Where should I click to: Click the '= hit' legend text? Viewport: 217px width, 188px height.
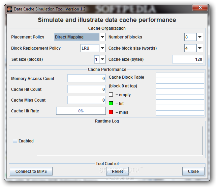coord(120,103)
